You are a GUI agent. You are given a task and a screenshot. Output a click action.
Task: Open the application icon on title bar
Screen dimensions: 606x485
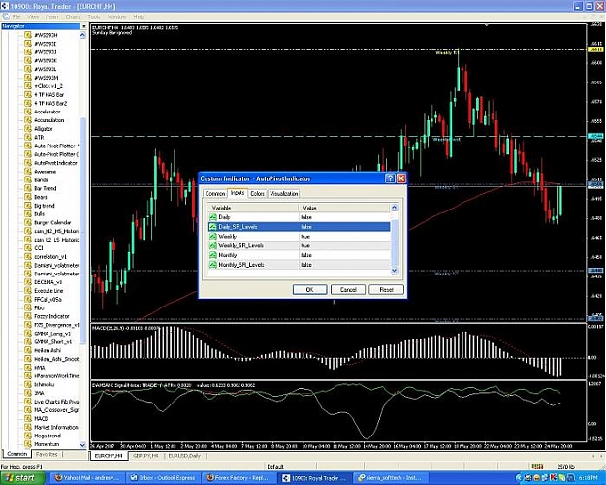click(x=5, y=6)
